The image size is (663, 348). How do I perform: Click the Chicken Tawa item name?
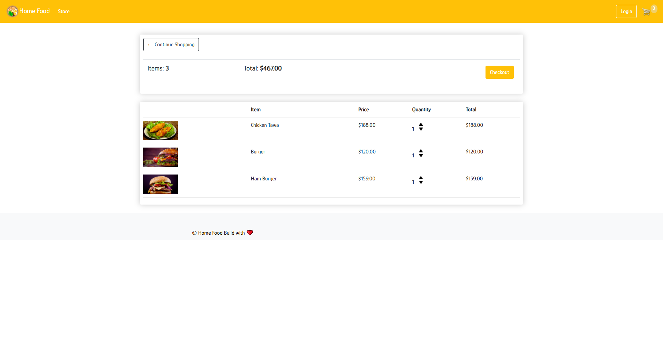(265, 125)
